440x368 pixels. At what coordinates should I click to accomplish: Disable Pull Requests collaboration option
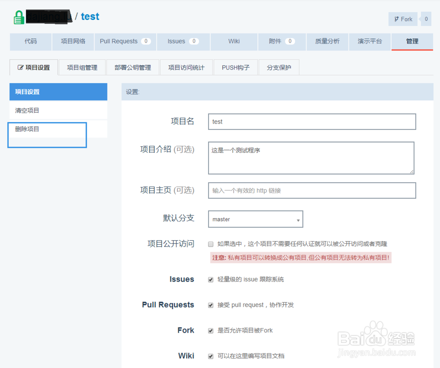coord(211,305)
